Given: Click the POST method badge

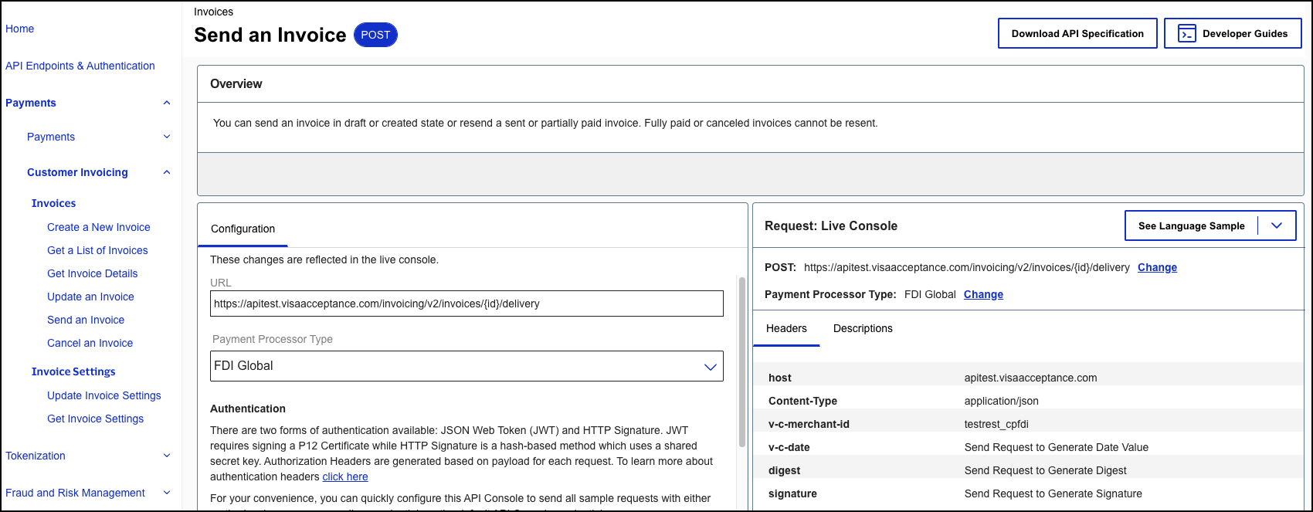Looking at the screenshot, I should click(x=375, y=35).
